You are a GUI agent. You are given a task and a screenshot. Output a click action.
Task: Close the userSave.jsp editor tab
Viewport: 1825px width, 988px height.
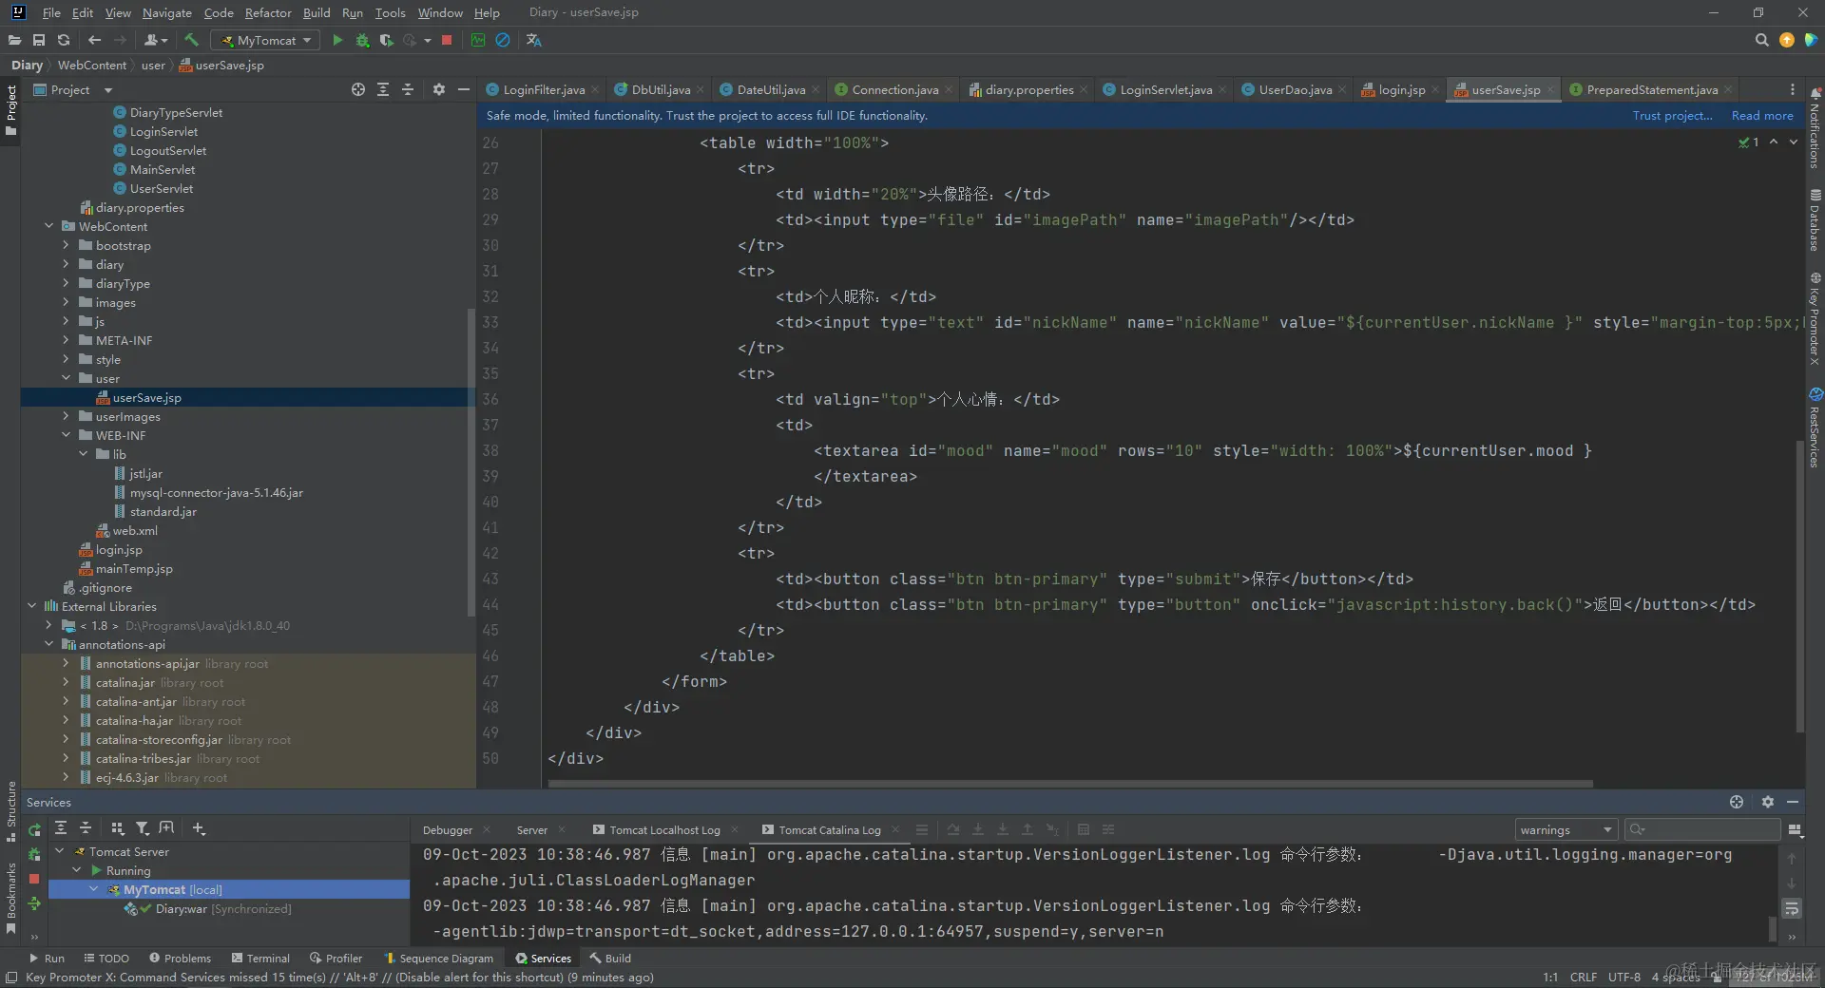click(1550, 89)
